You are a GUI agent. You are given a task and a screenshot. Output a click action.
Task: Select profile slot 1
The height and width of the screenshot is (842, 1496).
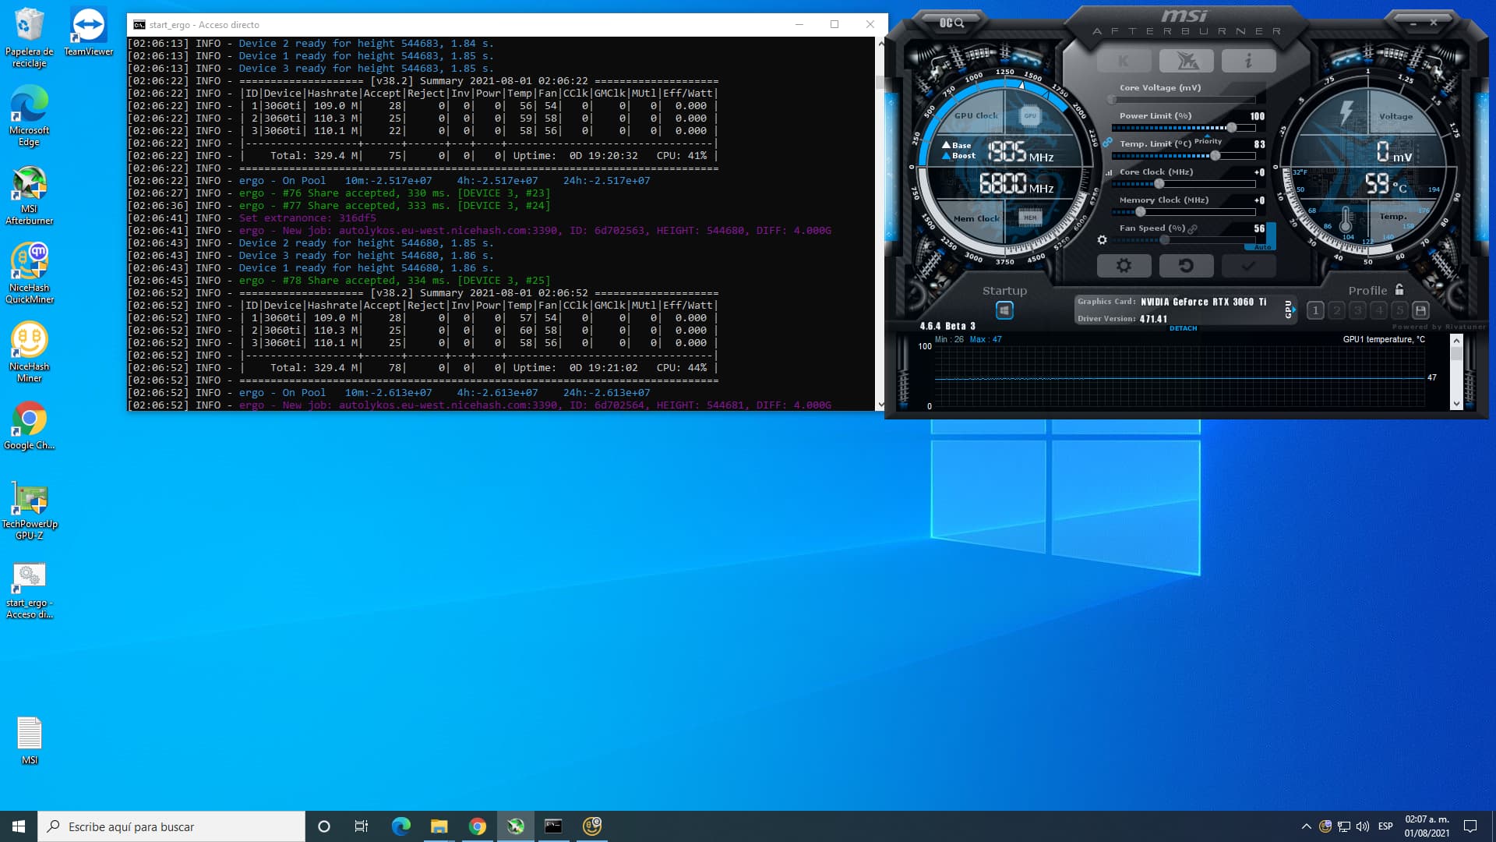click(1315, 310)
